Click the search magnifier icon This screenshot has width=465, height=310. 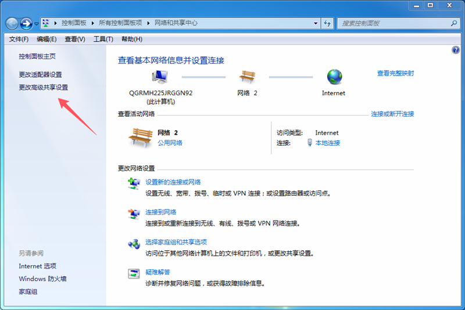click(x=454, y=23)
